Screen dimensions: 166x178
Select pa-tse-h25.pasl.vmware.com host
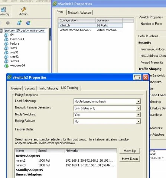tap(25, 30)
